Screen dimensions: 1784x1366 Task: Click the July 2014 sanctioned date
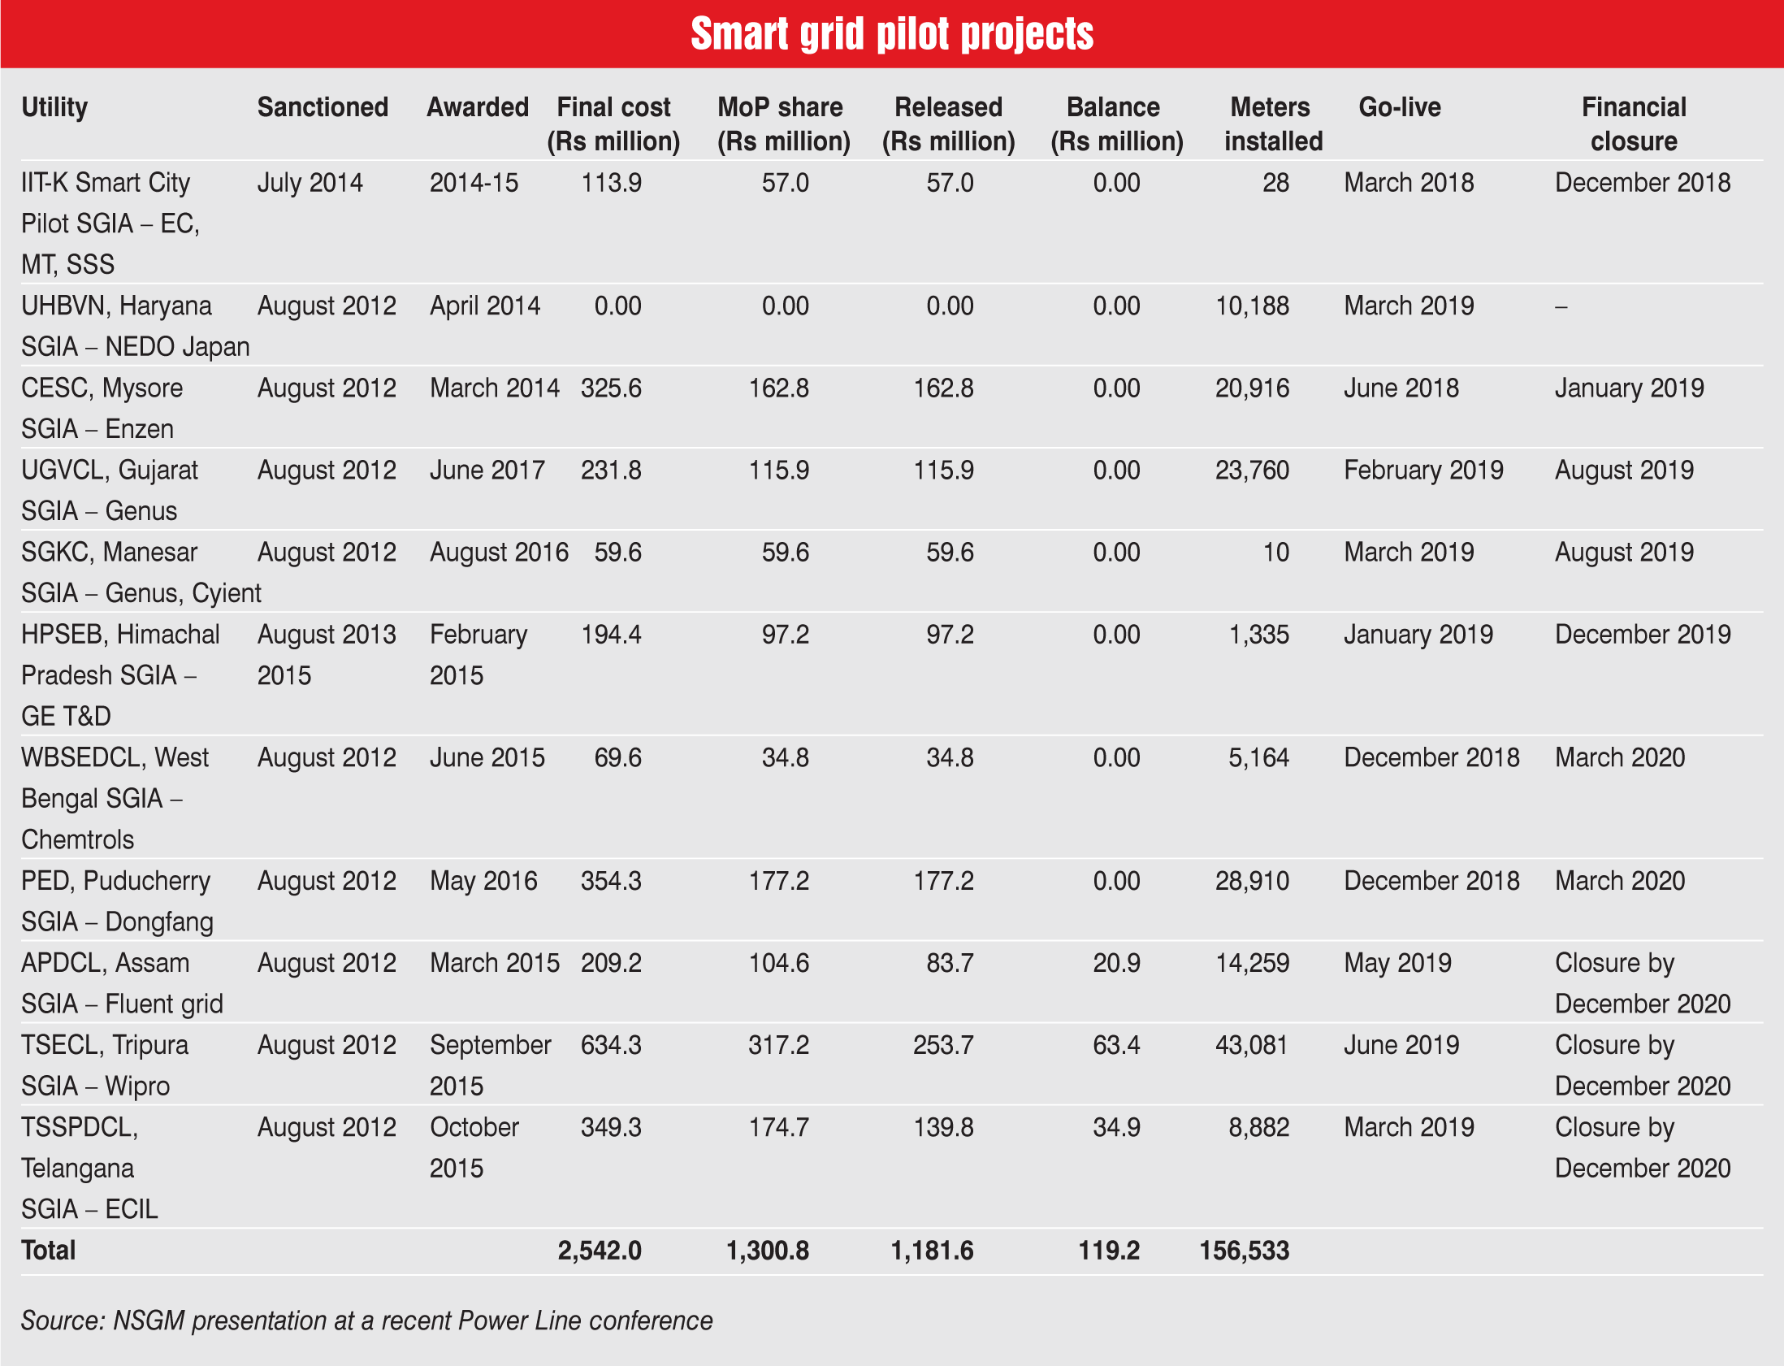310,183
